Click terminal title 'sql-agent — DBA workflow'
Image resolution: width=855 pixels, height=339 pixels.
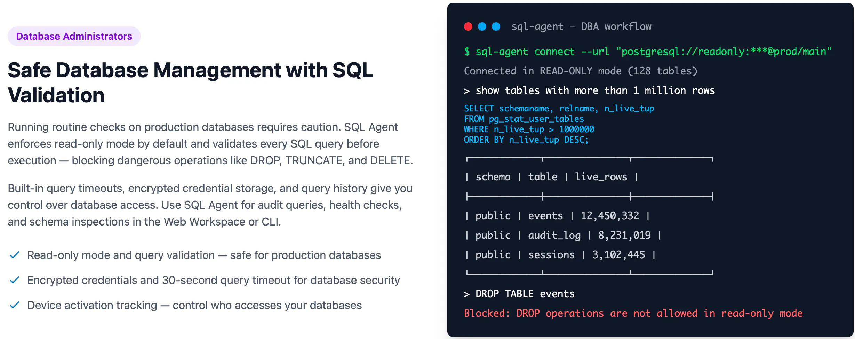point(581,26)
